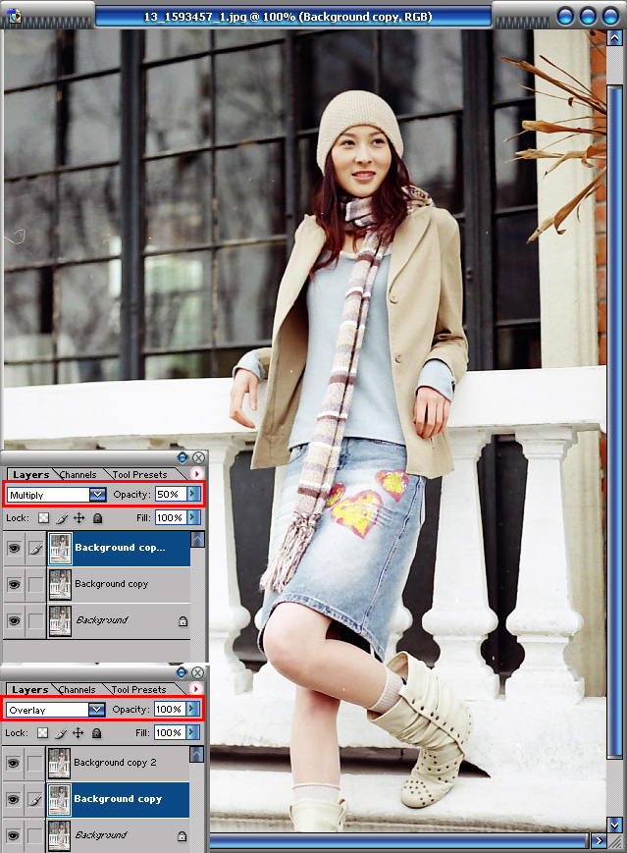Image resolution: width=627 pixels, height=853 pixels.
Task: Collapse the Overlay layers panel with its round button
Action: tap(182, 672)
